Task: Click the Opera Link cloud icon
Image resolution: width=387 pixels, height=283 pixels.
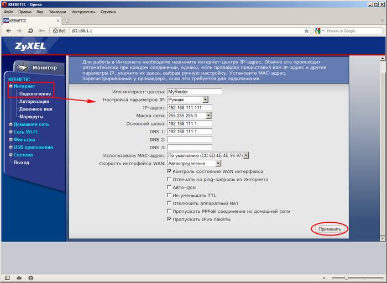Action: 19,277
